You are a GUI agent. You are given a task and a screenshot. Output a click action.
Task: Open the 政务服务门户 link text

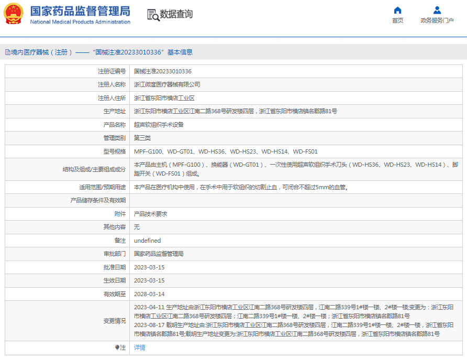(437, 20)
